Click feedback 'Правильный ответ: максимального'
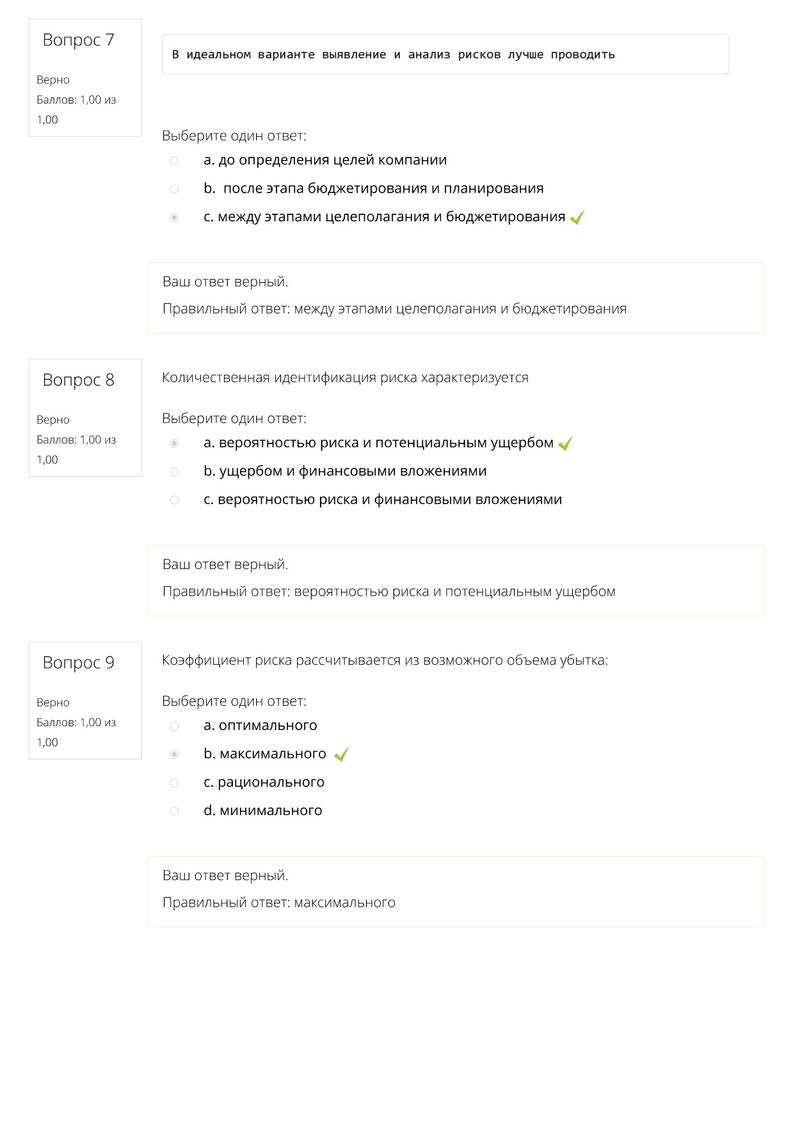 pyautogui.click(x=279, y=903)
